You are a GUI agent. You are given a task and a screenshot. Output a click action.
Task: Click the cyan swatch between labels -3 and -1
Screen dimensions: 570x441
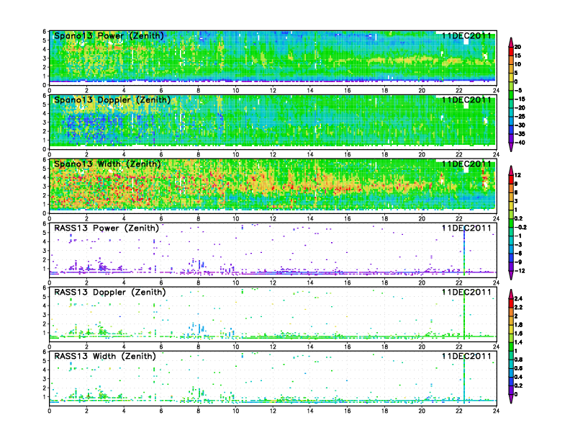(x=511, y=240)
